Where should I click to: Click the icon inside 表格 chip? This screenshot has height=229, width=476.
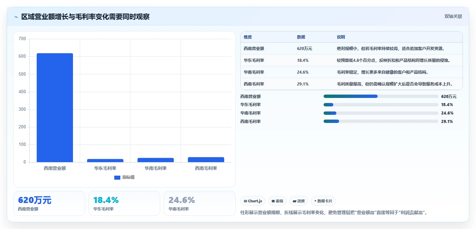273,201
